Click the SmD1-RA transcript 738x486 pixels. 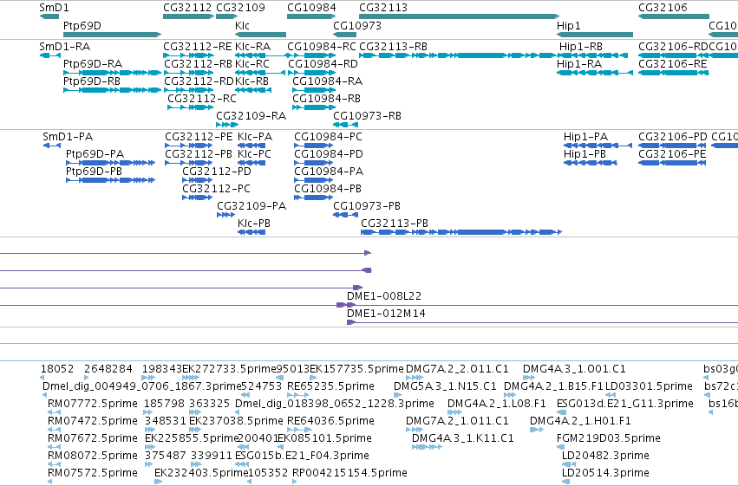50,55
